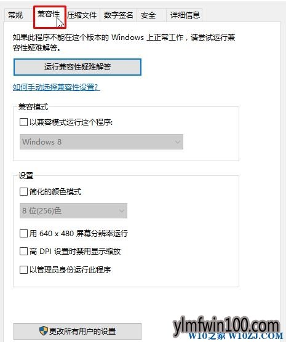Click the chevron arrow beside 8 位(256)色
Viewport: 286px width, 342px height.
(x=122, y=211)
